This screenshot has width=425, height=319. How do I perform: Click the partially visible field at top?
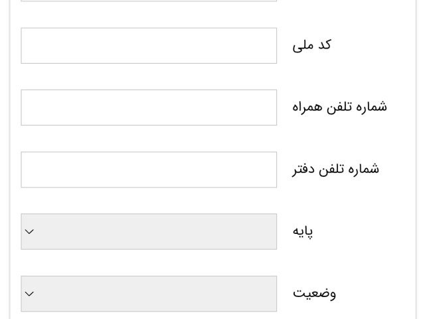149,1
